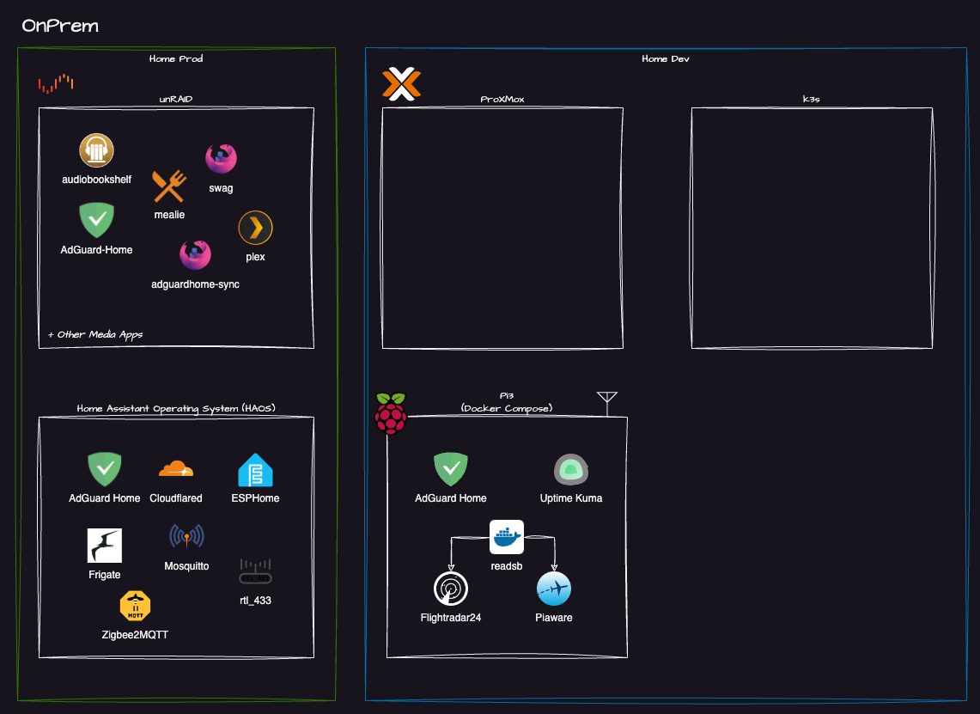The width and height of the screenshot is (980, 714).
Task: Click the unRAID logo waveform icon
Action: pos(56,83)
